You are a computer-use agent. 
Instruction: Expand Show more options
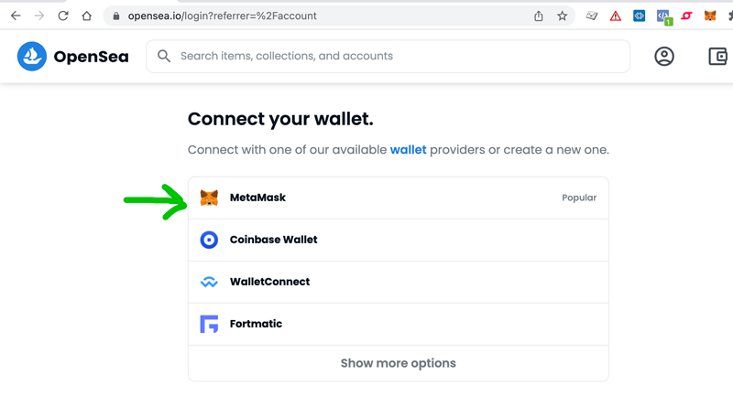click(399, 363)
